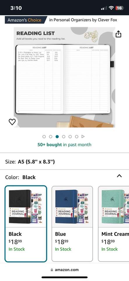Choose the Blue color option
Viewport: 129px width, 281px height.
pyautogui.click(x=72, y=224)
